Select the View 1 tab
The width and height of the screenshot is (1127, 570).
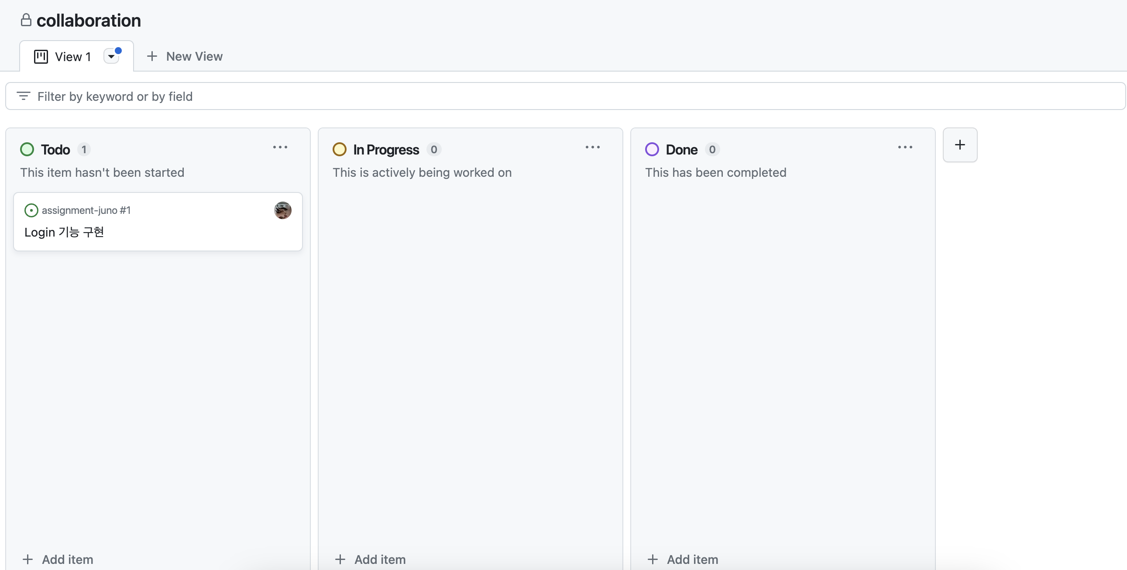tap(72, 57)
